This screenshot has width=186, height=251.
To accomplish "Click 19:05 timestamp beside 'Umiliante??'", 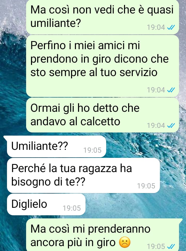I will (92, 150).
